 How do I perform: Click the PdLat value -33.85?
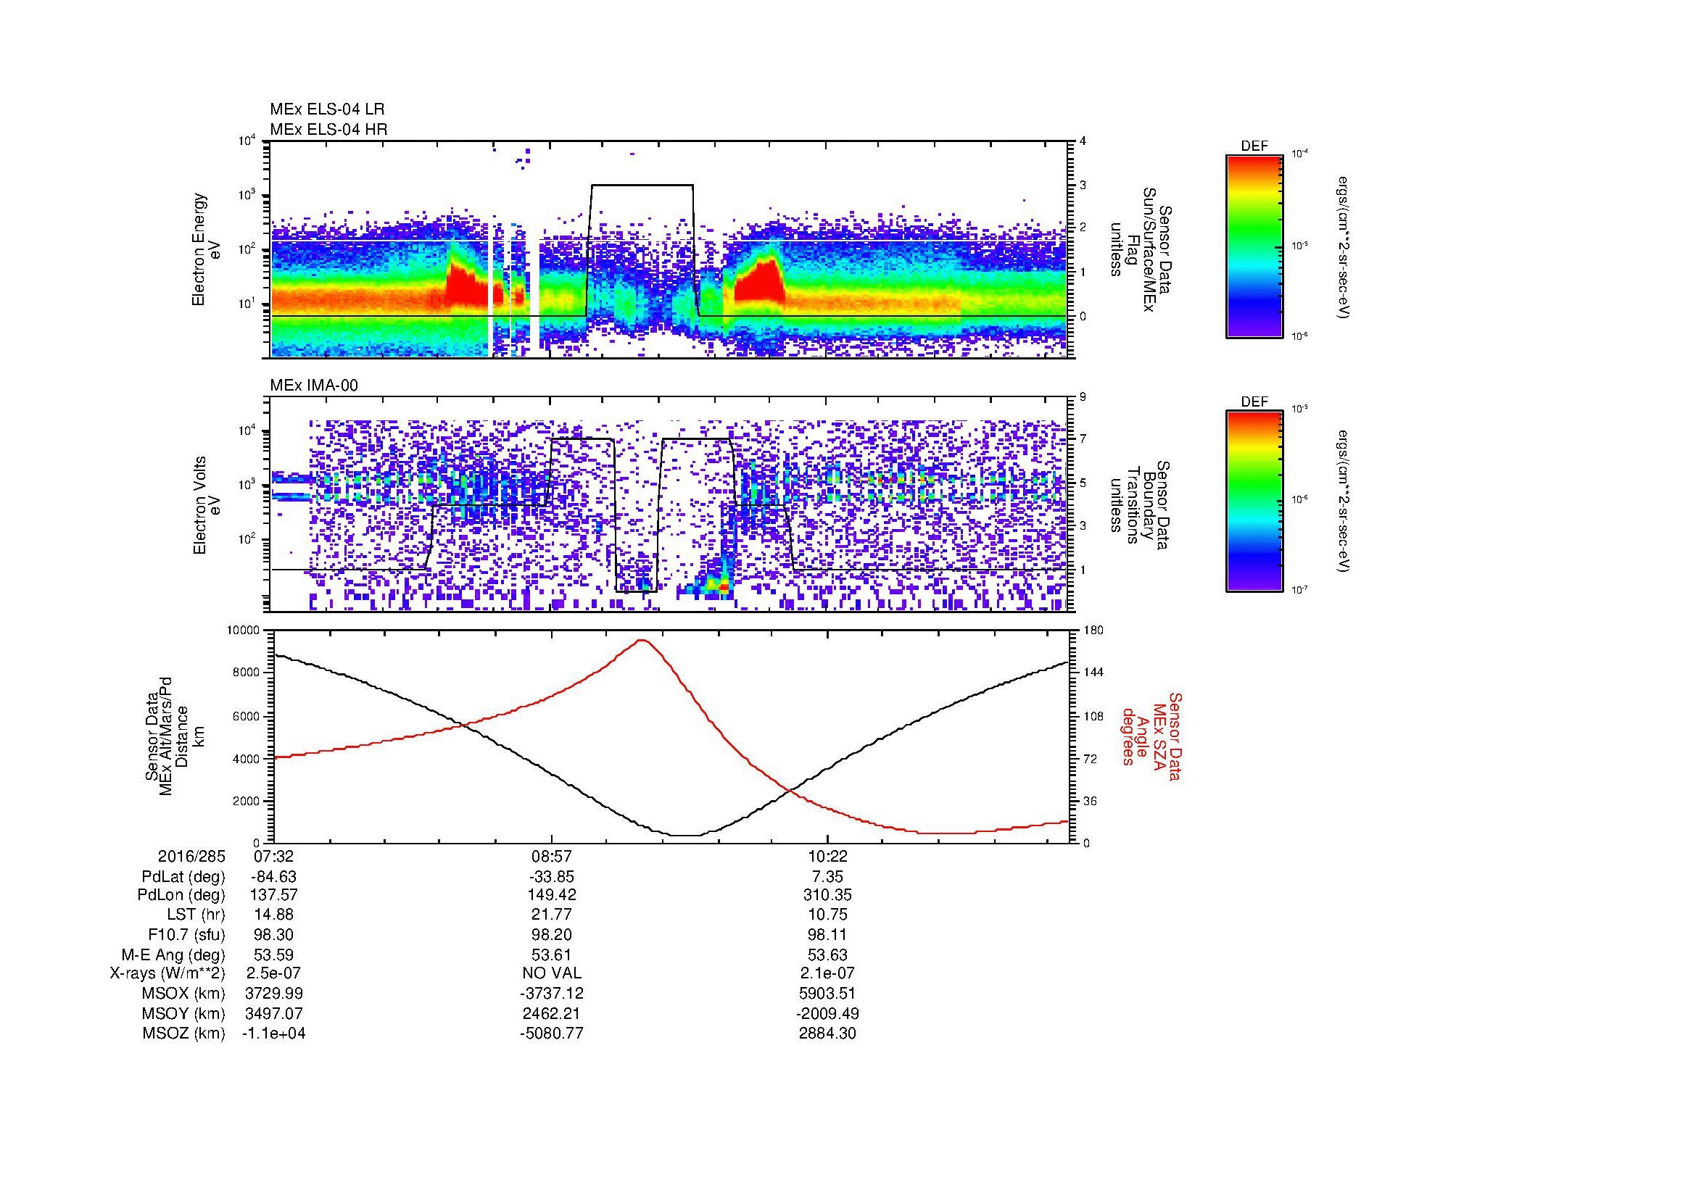pyautogui.click(x=552, y=877)
